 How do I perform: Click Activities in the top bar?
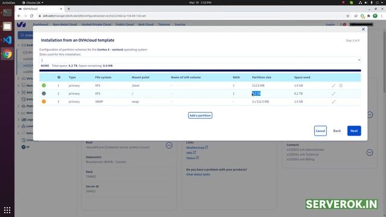tap(8, 2)
